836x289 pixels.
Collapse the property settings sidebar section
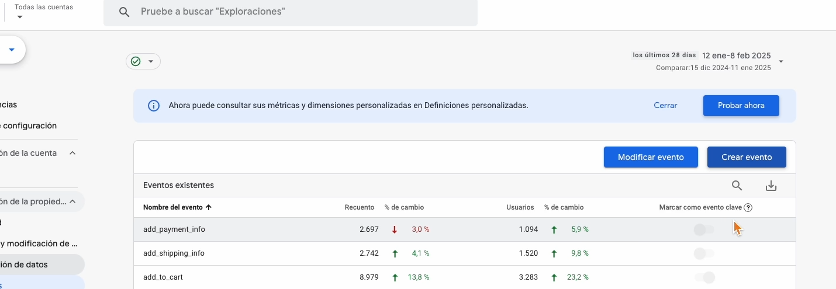72,201
